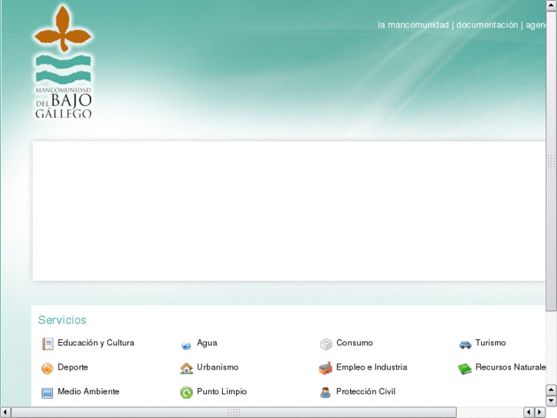This screenshot has width=557, height=418.
Task: Click the Servicios heading
Action: pos(62,320)
